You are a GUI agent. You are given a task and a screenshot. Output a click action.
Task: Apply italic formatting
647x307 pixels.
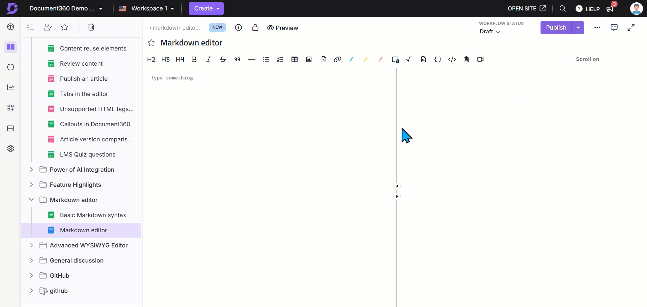point(209,59)
